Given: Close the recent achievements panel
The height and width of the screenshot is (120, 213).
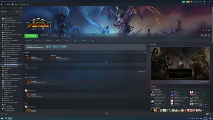Looking at the screenshot, I should click(x=145, y=52).
